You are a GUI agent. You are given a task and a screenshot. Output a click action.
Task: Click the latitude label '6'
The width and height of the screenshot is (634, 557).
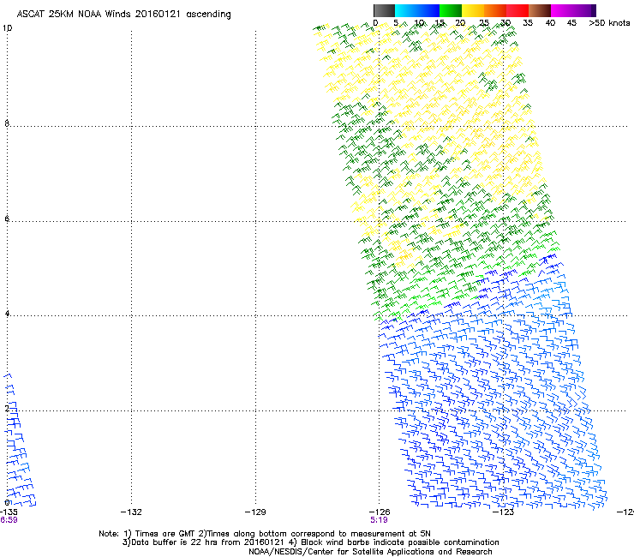pyautogui.click(x=7, y=219)
